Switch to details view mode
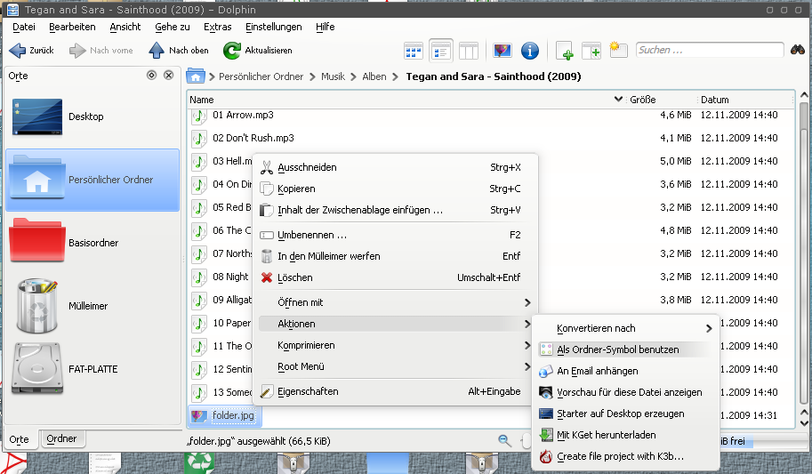 441,51
